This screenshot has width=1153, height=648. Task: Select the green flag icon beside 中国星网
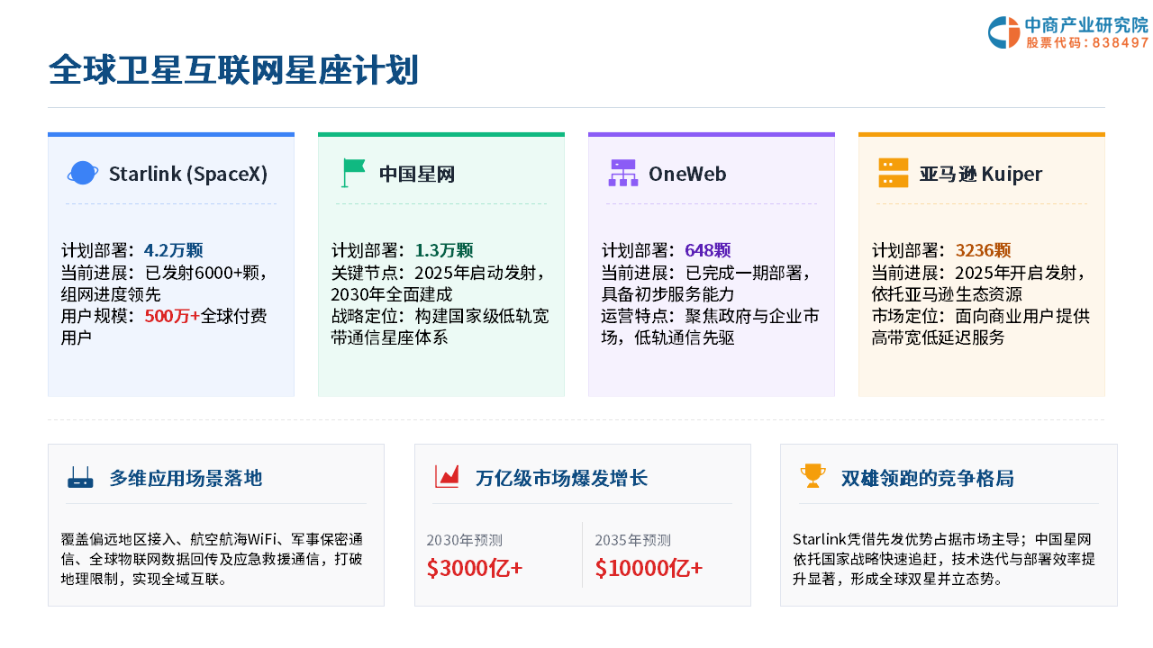pyautogui.click(x=352, y=173)
